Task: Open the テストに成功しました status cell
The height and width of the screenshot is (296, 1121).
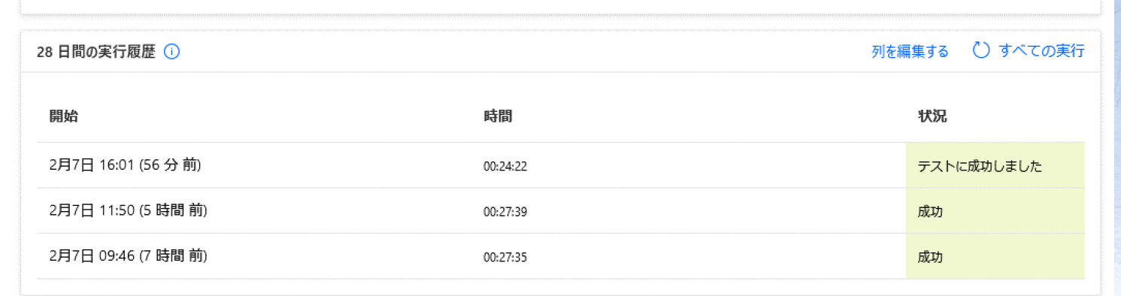Action: tap(995, 165)
